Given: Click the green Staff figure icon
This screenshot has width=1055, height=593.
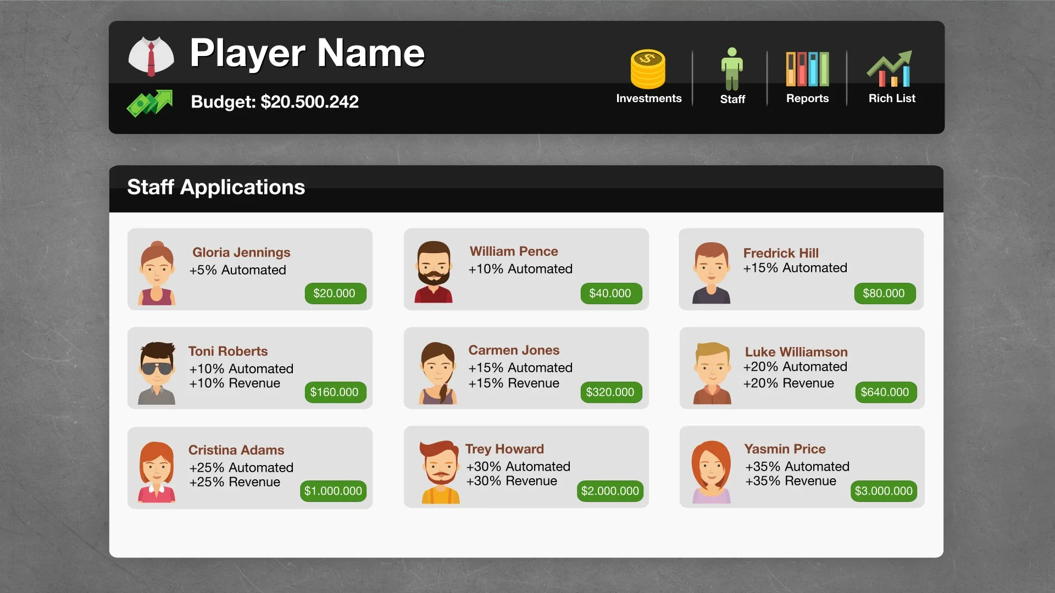Looking at the screenshot, I should point(732,69).
